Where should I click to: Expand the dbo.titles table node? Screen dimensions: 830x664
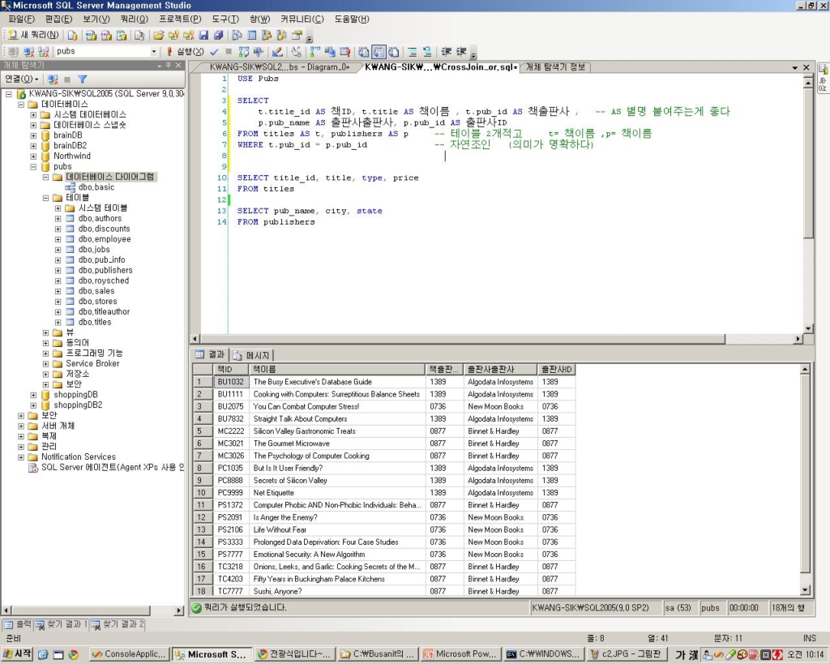click(58, 322)
